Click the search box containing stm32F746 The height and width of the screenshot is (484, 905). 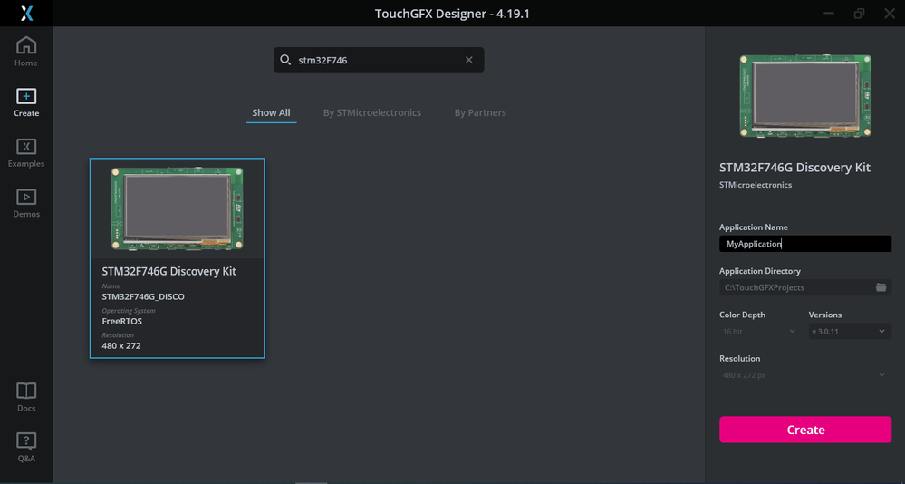[379, 60]
